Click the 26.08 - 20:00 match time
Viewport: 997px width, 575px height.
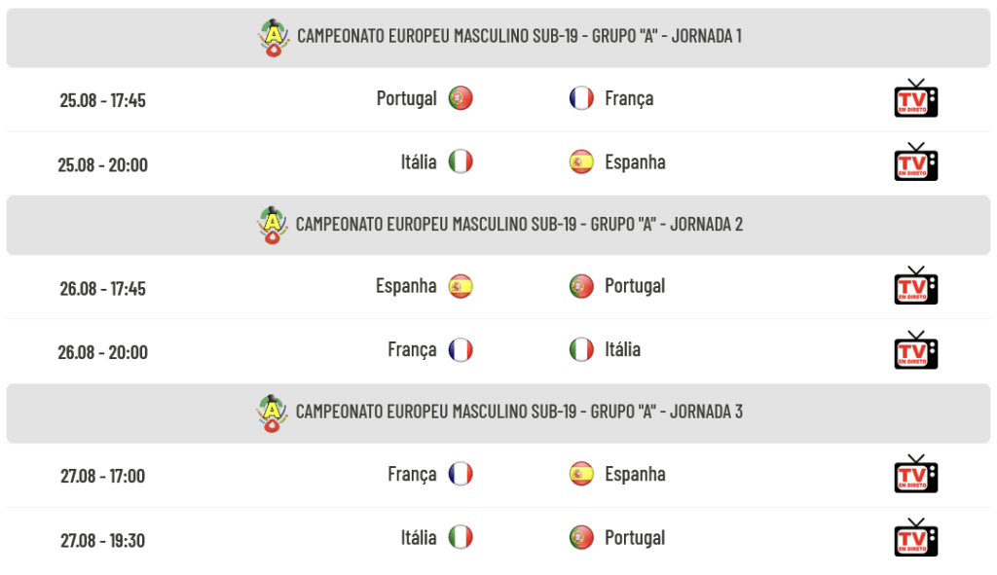(x=103, y=352)
